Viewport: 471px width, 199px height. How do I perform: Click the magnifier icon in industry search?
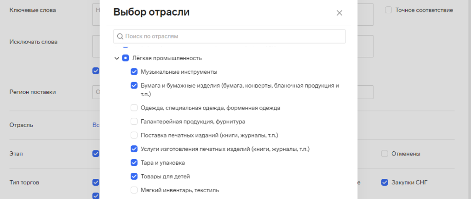(x=120, y=36)
